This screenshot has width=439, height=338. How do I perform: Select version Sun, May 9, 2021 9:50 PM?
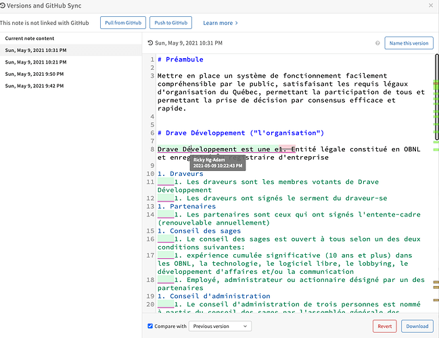pos(70,74)
